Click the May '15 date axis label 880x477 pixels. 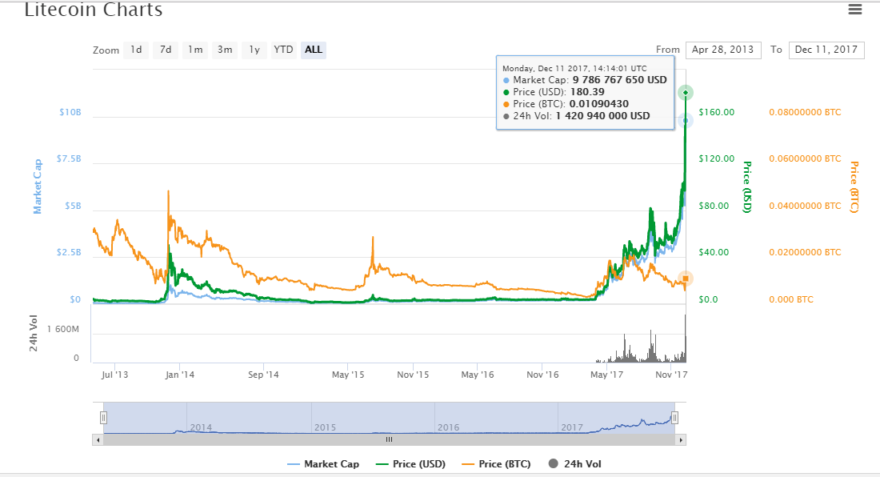point(348,375)
